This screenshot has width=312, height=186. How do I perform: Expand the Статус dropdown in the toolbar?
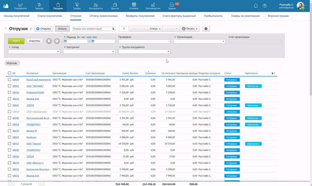pyautogui.click(x=155, y=29)
